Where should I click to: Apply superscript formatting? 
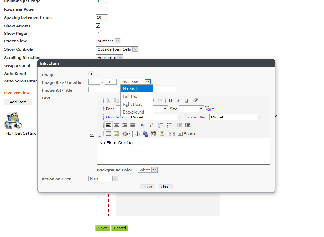click(151, 125)
